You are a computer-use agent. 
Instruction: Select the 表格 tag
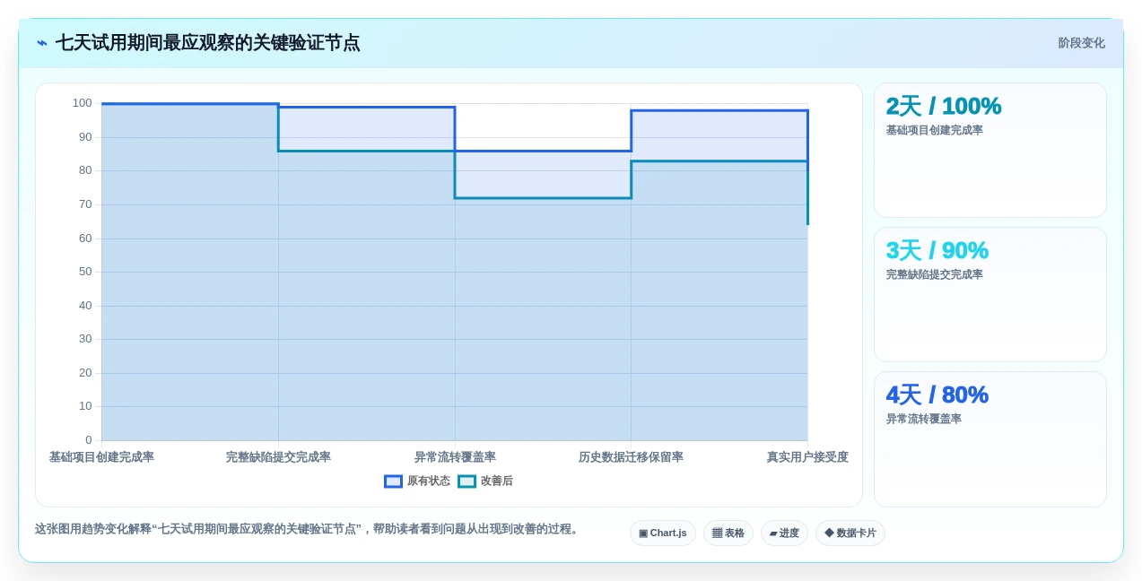click(x=728, y=533)
